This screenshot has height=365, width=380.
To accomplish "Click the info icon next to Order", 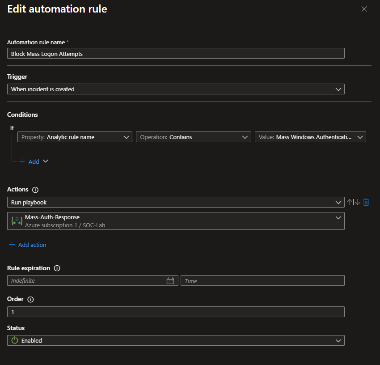I will 30,299.
